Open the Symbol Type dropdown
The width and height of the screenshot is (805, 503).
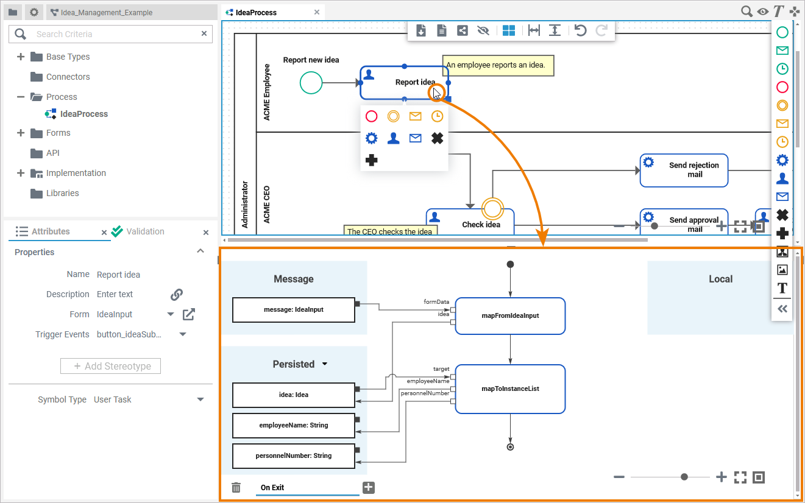pos(200,400)
